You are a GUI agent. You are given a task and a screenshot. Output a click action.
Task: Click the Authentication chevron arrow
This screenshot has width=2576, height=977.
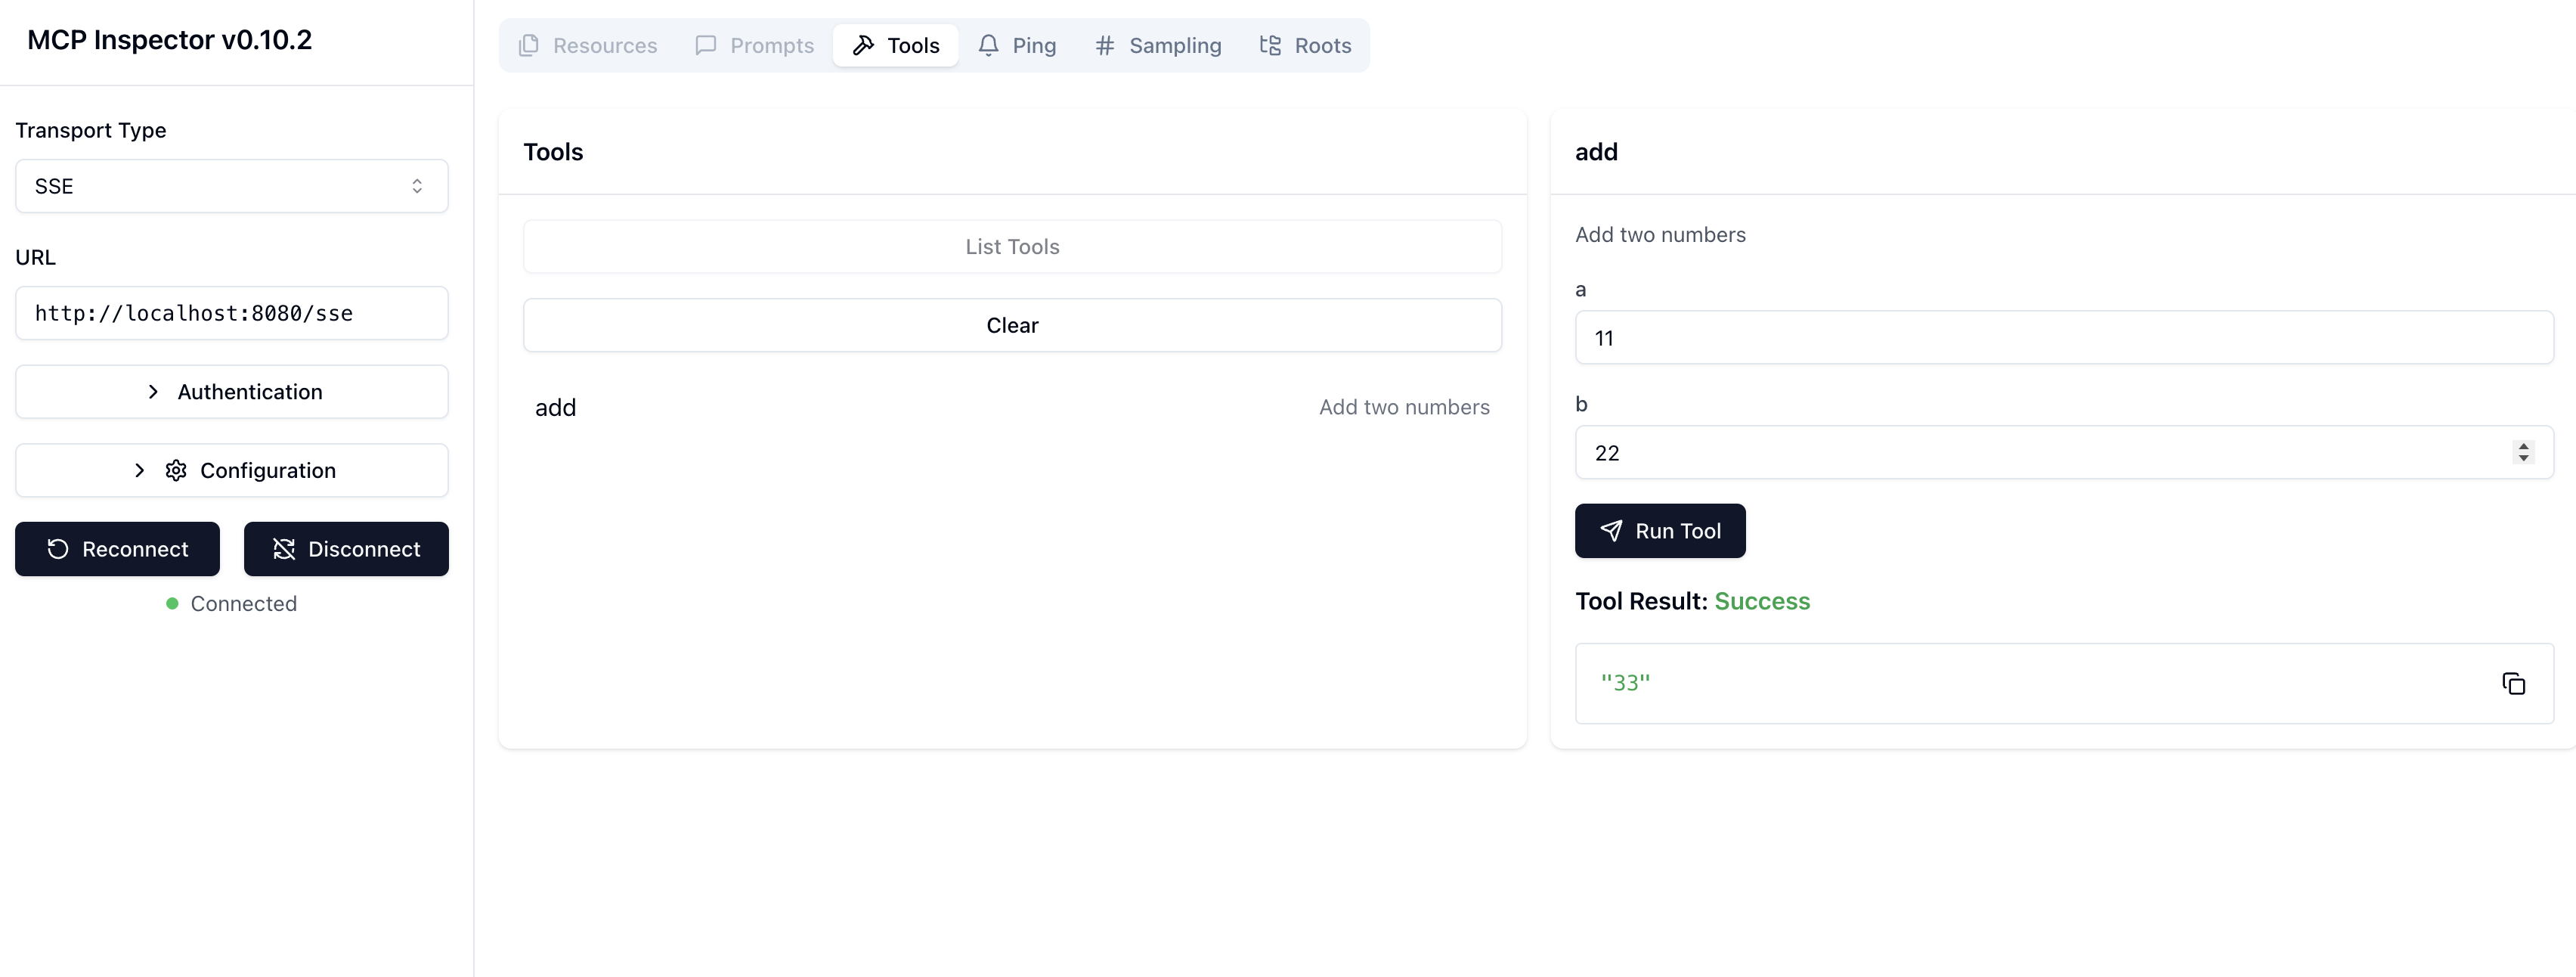point(153,392)
